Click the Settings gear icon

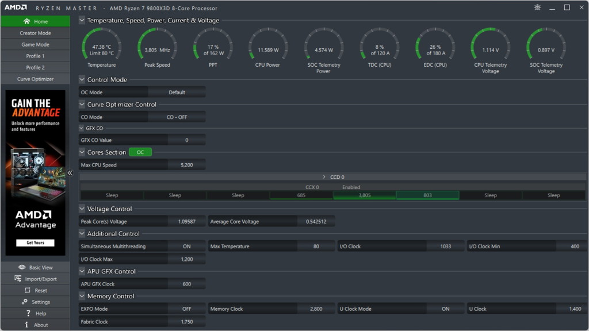[24, 302]
